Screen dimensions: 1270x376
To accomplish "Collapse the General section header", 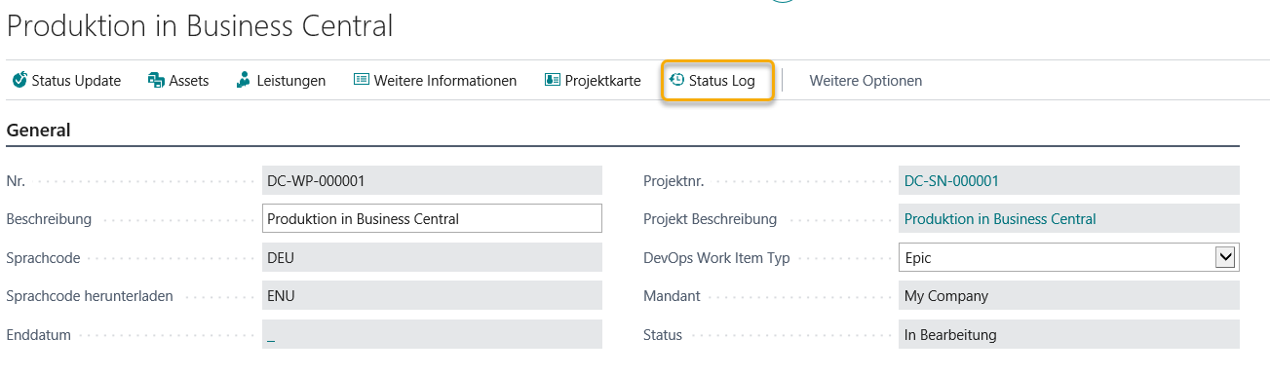I will (x=38, y=130).
